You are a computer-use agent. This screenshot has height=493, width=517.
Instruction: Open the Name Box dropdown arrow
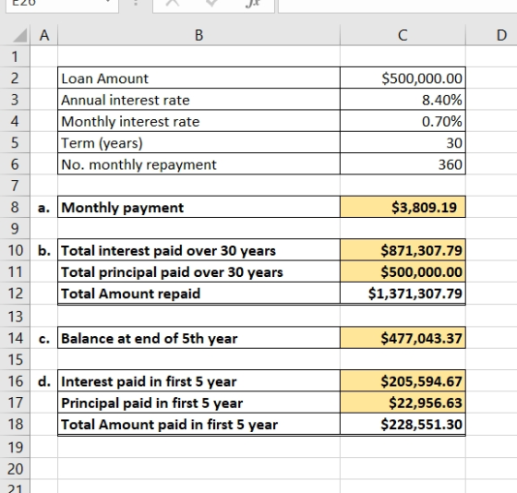tap(108, 2)
